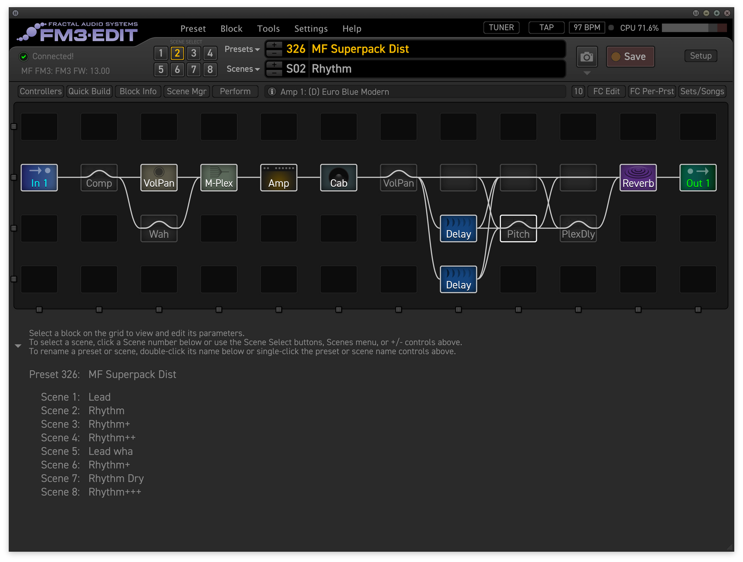Open the Presets dropdown
The width and height of the screenshot is (743, 562).
tap(242, 49)
